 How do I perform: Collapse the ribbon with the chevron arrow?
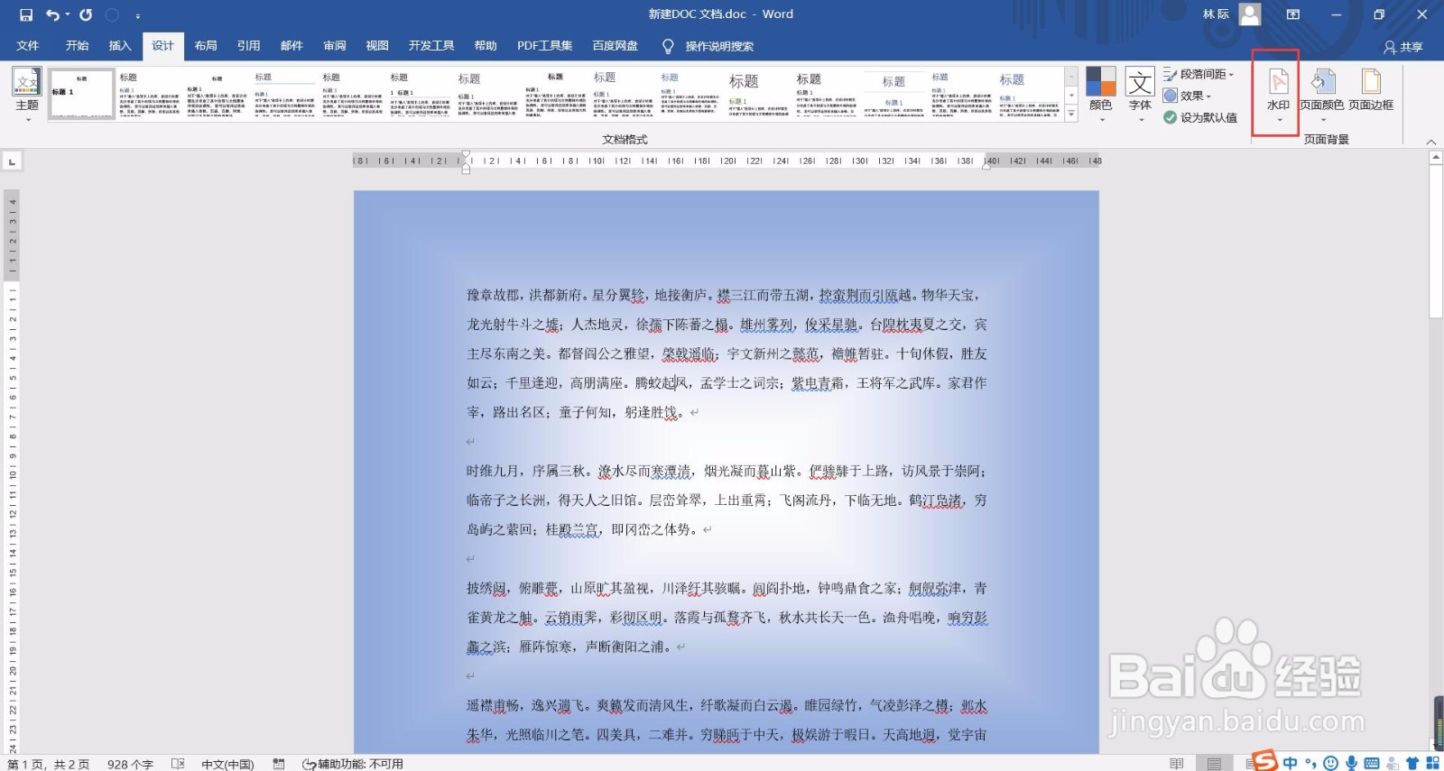coord(1430,142)
